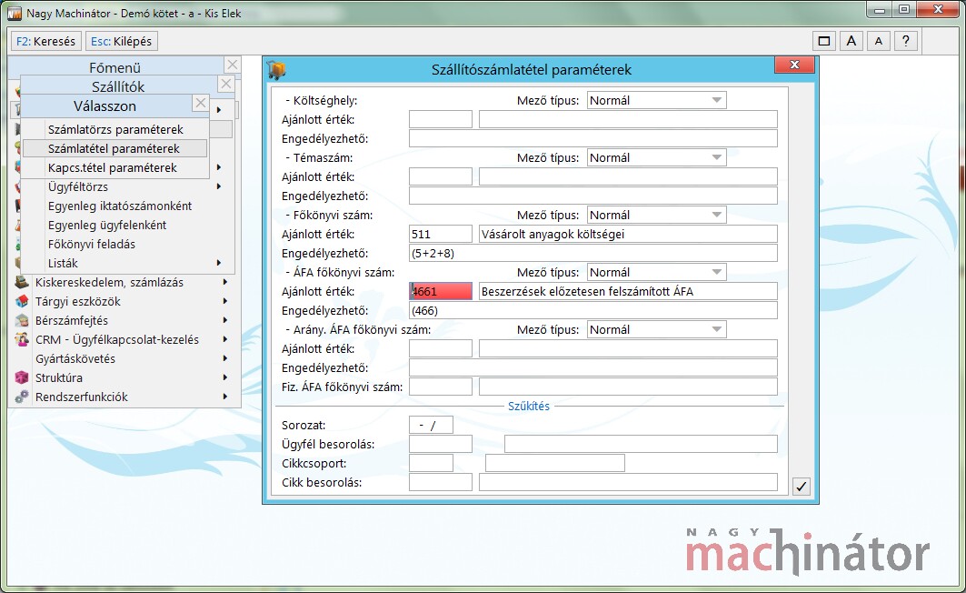
Task: Click the F2: Keresés search button
Action: [x=46, y=41]
